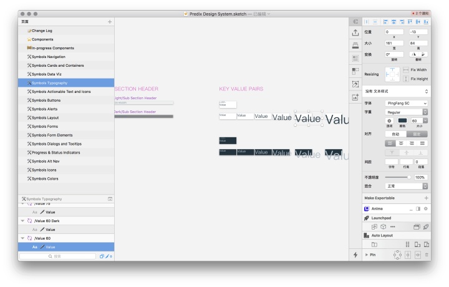Click distribute horizontally icon in alignment bar
This screenshot has width=449, height=287.
[366, 22]
